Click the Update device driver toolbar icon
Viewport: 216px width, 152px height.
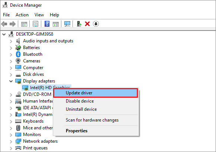click(x=79, y=24)
